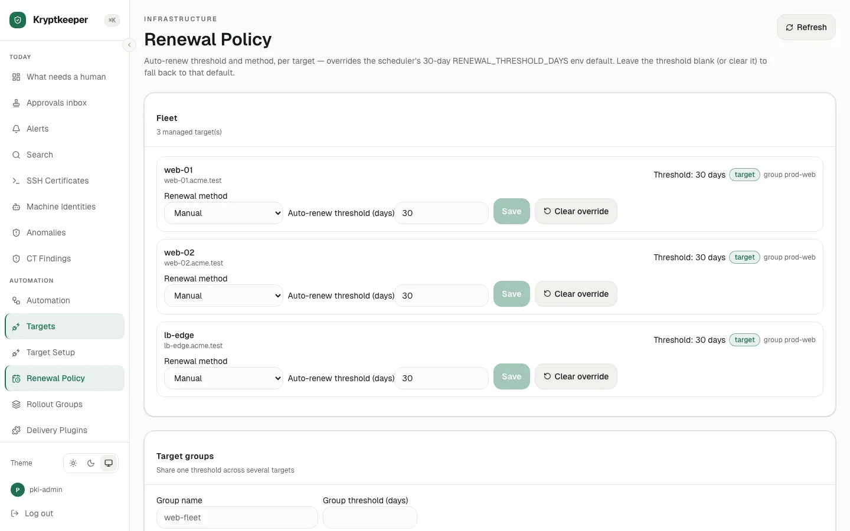Switch to dark theme
The height and width of the screenshot is (531, 850).
pyautogui.click(x=91, y=463)
